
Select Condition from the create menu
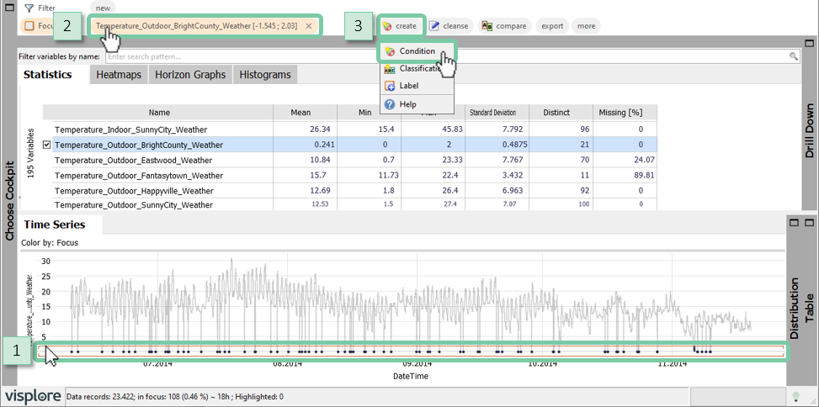(417, 51)
